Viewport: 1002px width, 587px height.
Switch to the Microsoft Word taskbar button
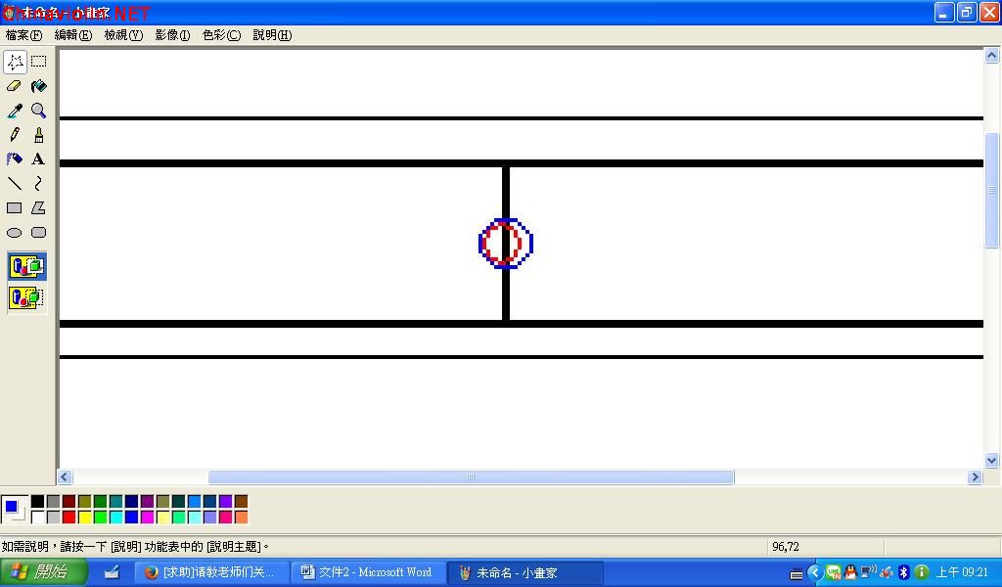pyautogui.click(x=368, y=572)
